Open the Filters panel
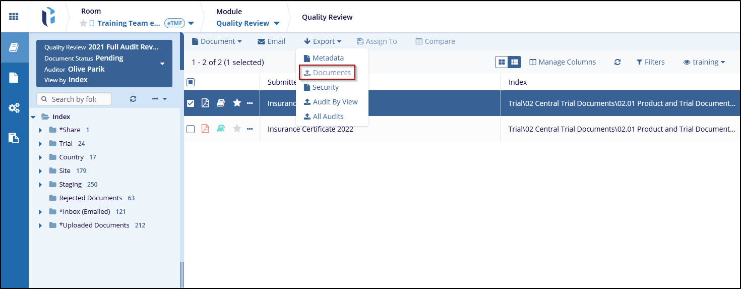 [650, 62]
